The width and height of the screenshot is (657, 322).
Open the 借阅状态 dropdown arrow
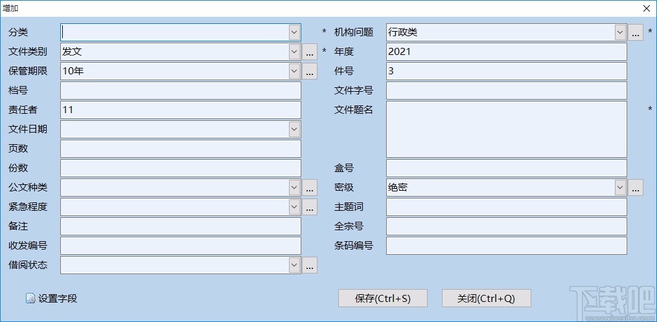coord(294,265)
